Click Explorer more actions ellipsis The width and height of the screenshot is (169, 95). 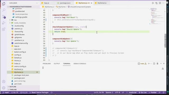pyautogui.click(x=37, y=3)
